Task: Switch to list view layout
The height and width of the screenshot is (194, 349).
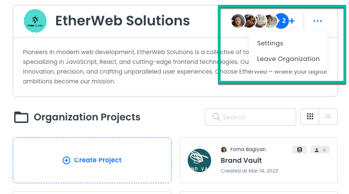Action: (328, 116)
